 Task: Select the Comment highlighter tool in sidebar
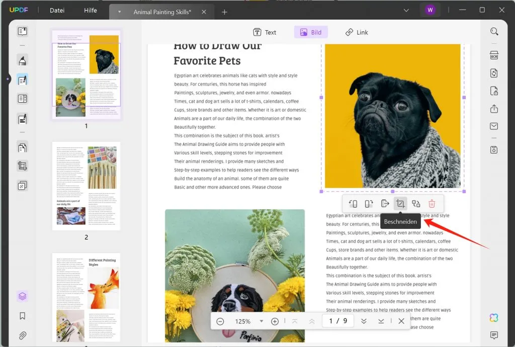coord(22,61)
